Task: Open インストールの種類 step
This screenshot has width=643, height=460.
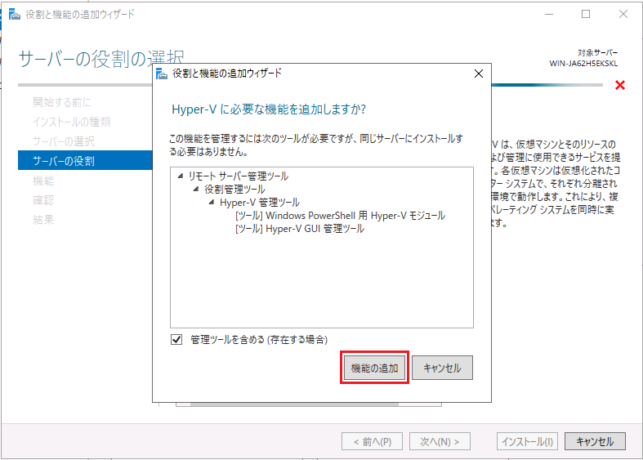Action: [x=72, y=122]
